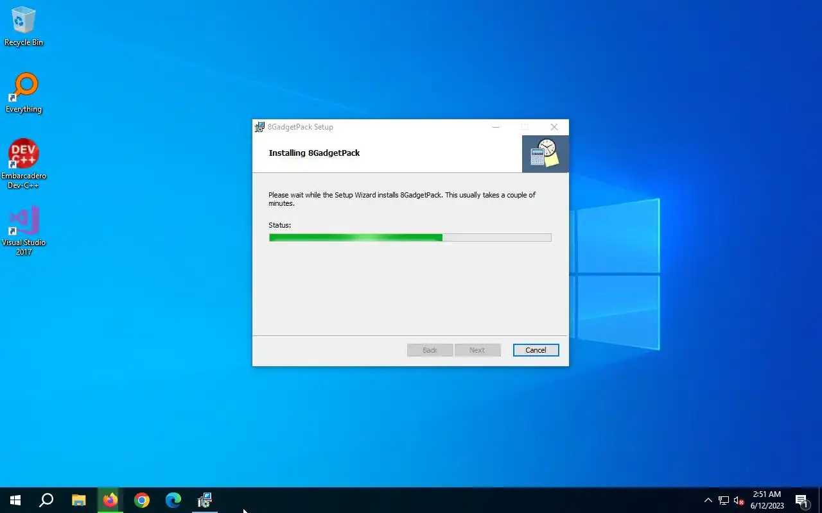822x513 pixels.
Task: Select the Everything search desktop shortcut
Action: pyautogui.click(x=24, y=93)
